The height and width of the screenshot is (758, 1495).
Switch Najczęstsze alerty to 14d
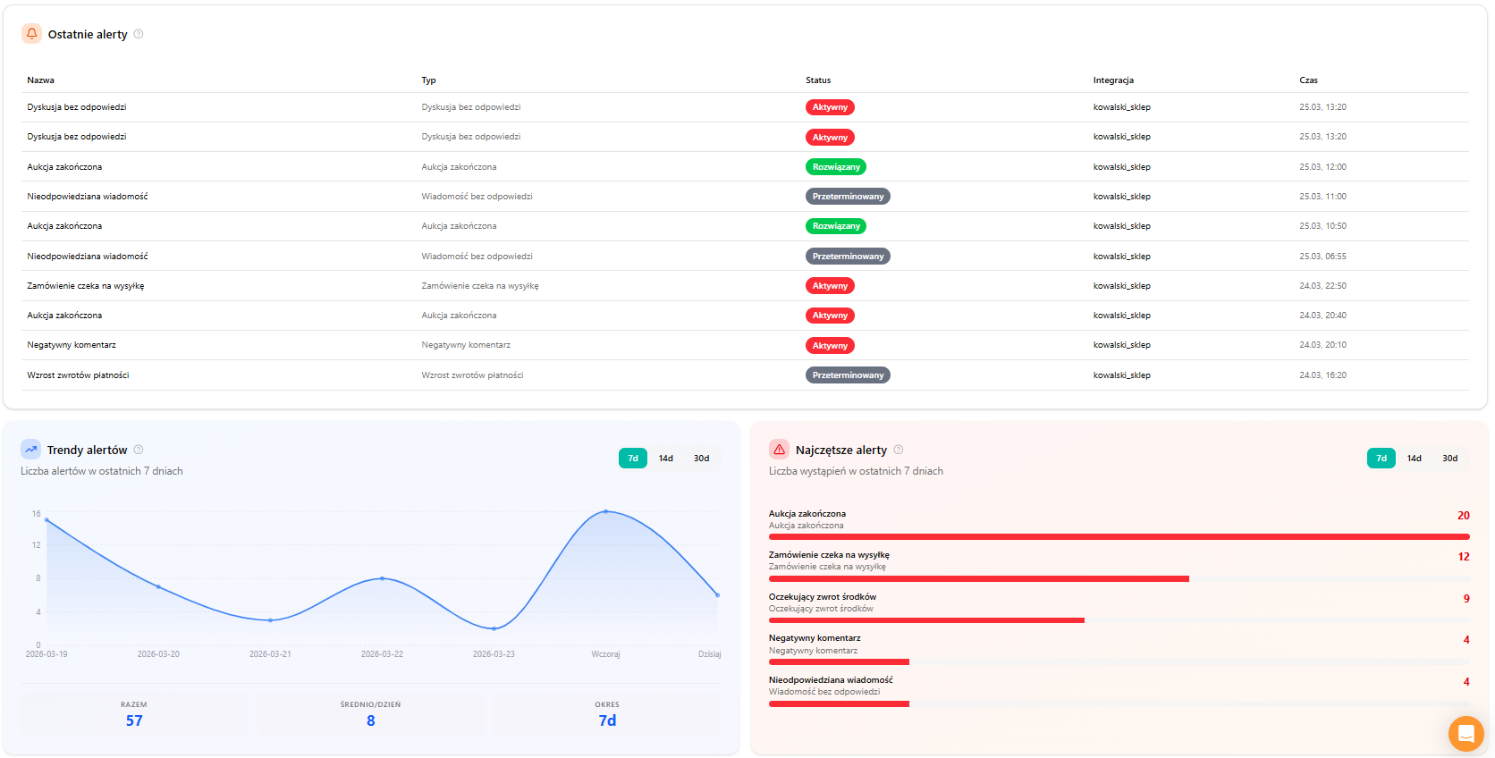(x=1415, y=459)
